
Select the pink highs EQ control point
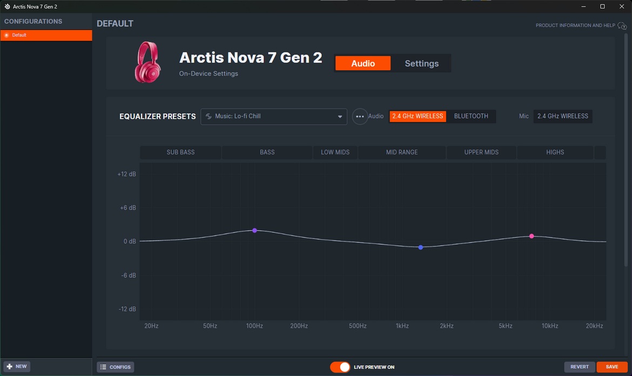532,236
